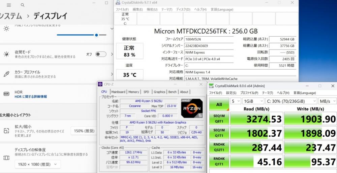This screenshot has height=173, width=337.
Task: Select the C: drive status tile
Action: (125, 19)
